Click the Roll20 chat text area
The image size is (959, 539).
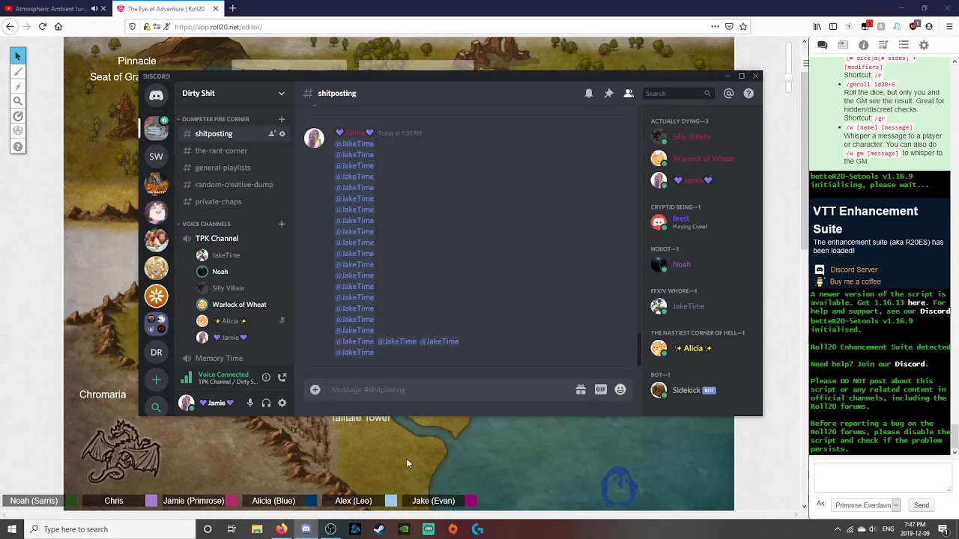(882, 478)
